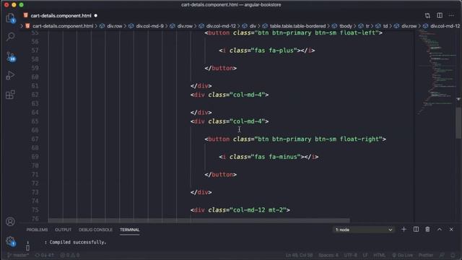Close the cart-details.component.html tab via unsaved dot
Screen dimensions: 462x260
point(96,16)
